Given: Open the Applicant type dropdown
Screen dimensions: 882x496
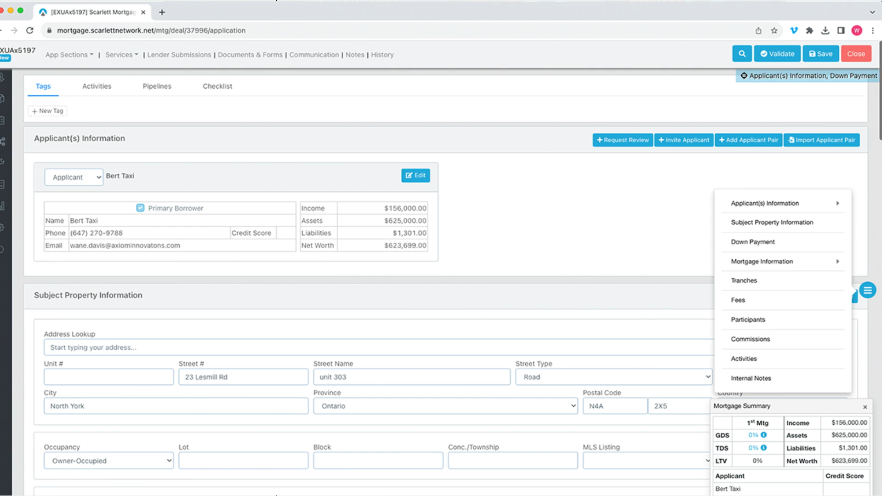Looking at the screenshot, I should [x=74, y=177].
